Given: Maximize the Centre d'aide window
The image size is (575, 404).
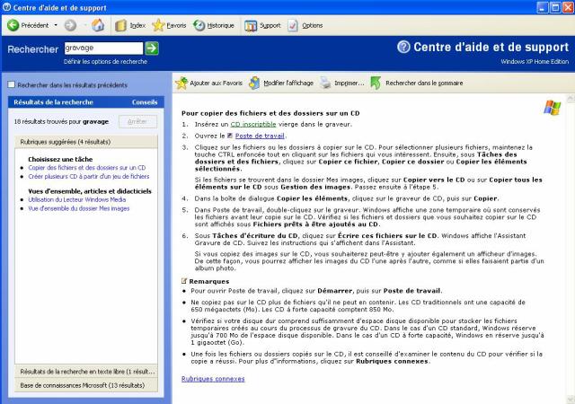Looking at the screenshot, I should [x=555, y=7].
